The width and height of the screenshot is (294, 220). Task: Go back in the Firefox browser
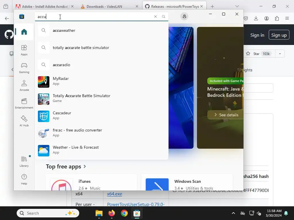click(7, 18)
